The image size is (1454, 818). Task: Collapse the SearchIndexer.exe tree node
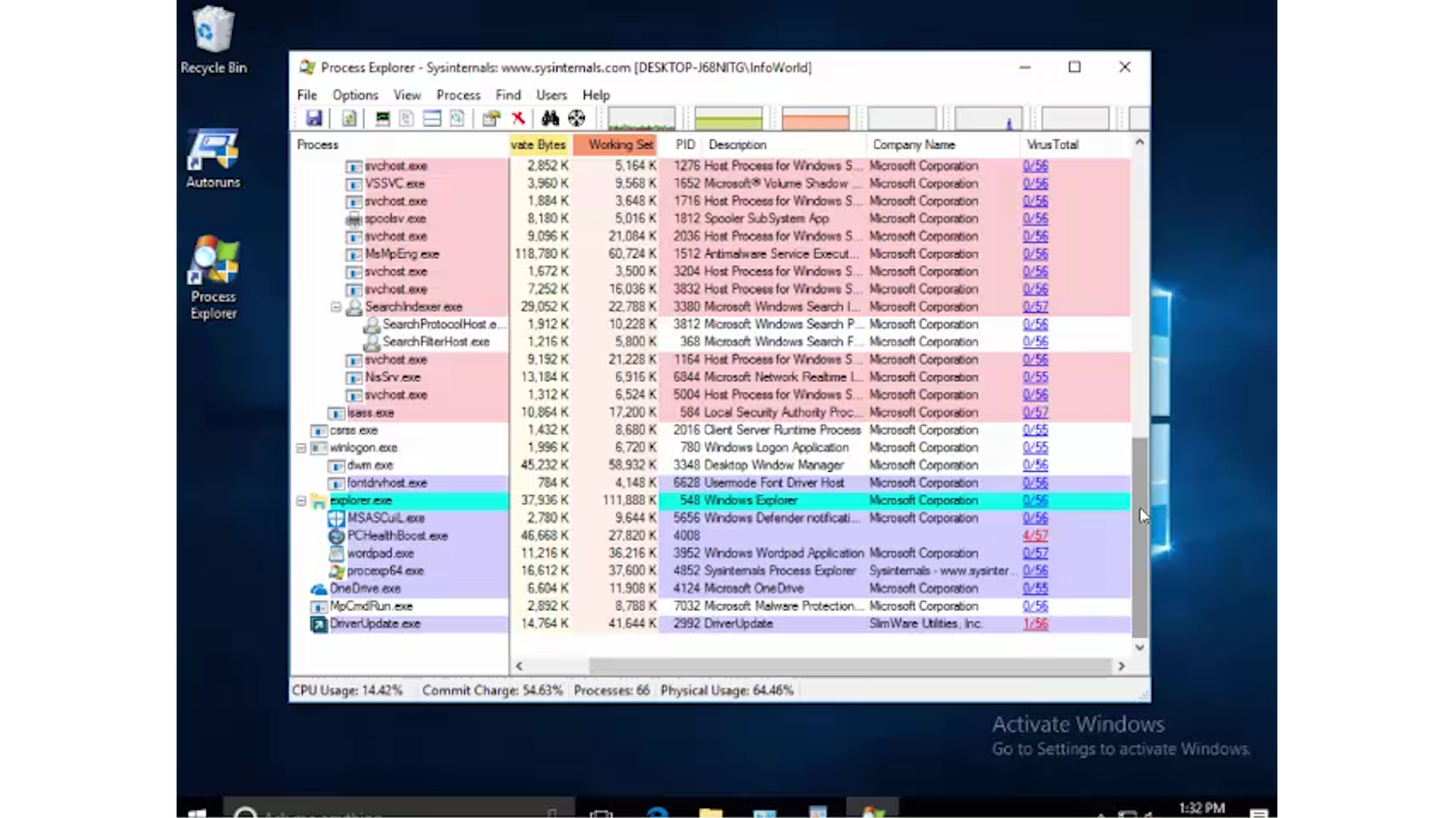335,307
